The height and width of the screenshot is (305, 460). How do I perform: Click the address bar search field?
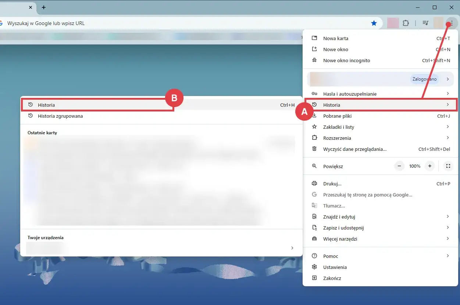(184, 23)
